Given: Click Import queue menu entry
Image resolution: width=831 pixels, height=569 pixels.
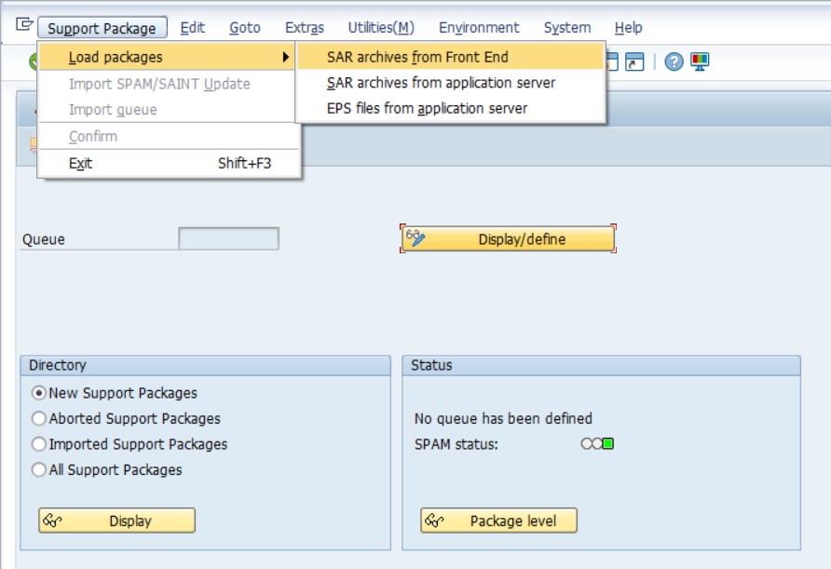Looking at the screenshot, I should pos(167,110).
